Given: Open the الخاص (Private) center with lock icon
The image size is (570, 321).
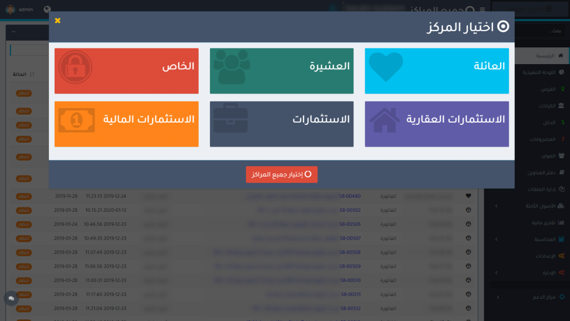Looking at the screenshot, I should 126,71.
